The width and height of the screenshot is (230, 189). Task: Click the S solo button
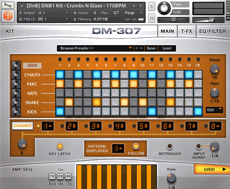click(151, 6)
